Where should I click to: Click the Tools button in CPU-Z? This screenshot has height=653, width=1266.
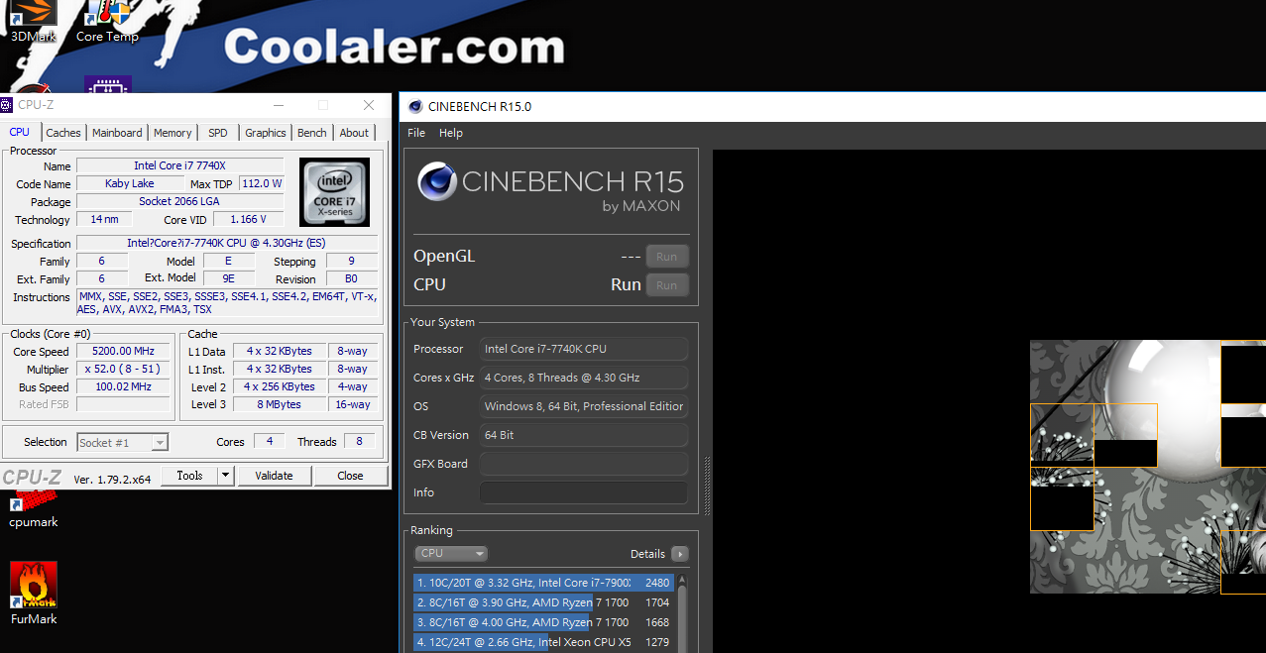(x=189, y=476)
